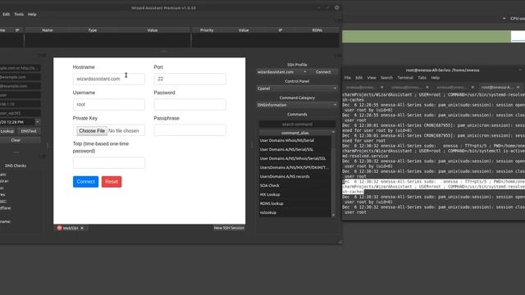Click the RDNs column header

tap(317, 30)
